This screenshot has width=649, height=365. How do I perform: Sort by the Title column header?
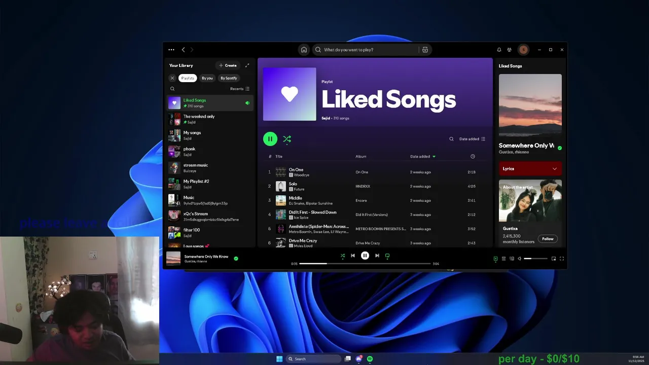tap(279, 156)
